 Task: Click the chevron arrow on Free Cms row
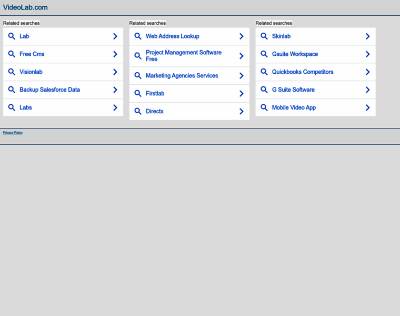coord(115,54)
